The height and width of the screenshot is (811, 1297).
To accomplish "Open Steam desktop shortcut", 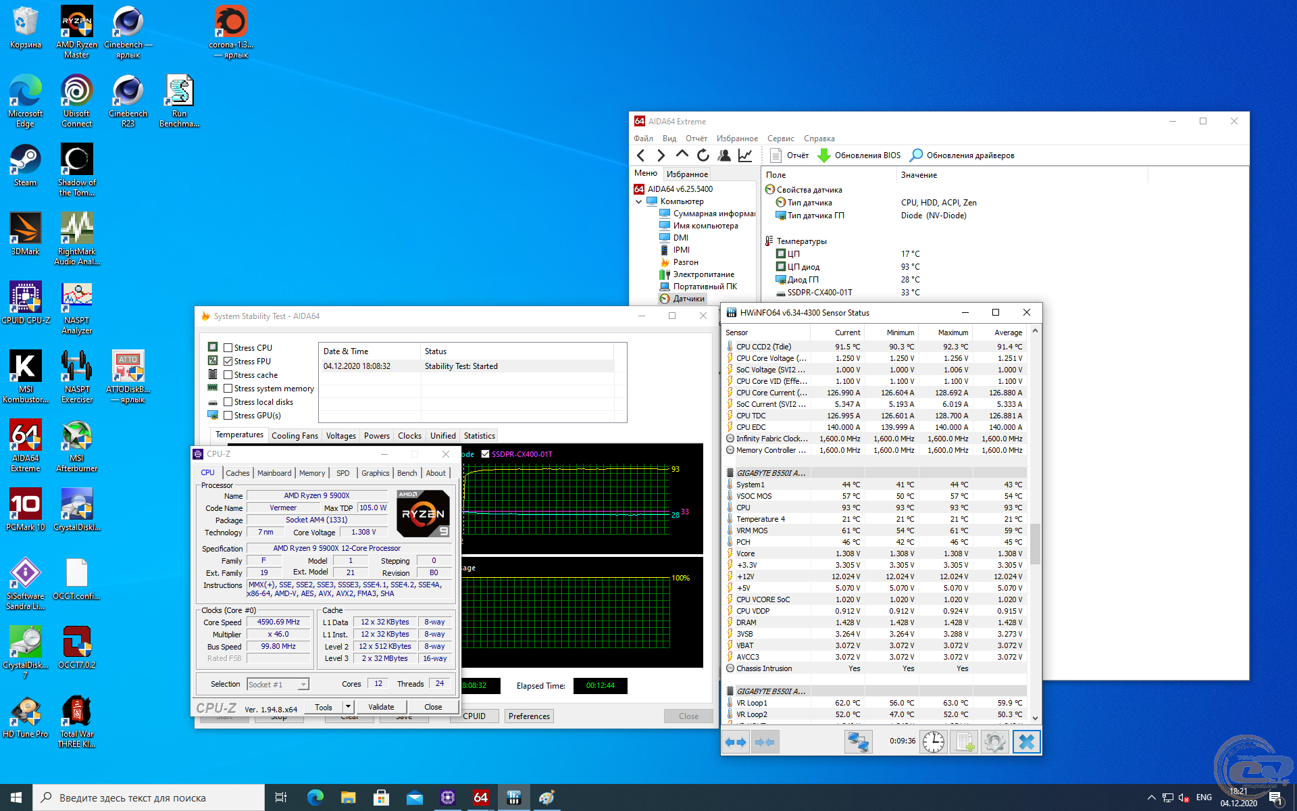I will pyautogui.click(x=25, y=165).
